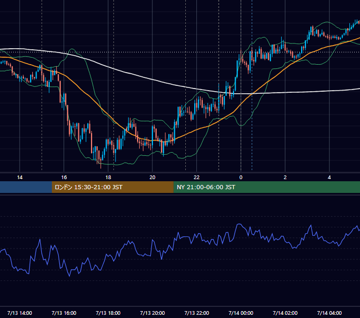Select the London 15:30-21:00 JST session bar
360x318 pixels.
(112, 187)
